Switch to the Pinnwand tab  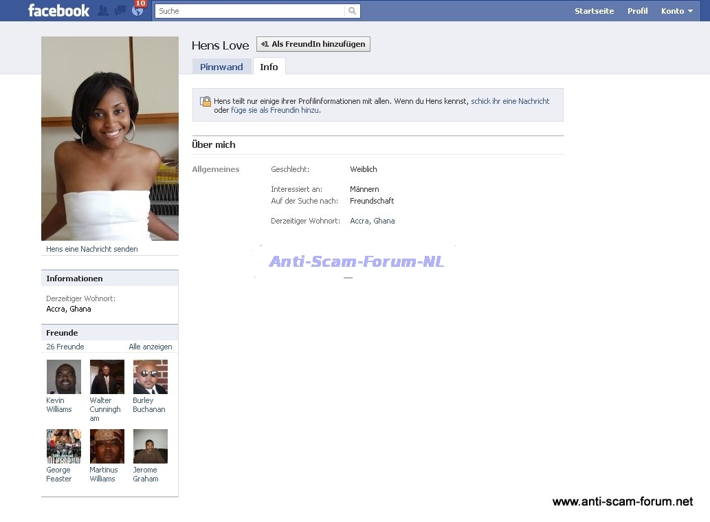pos(221,67)
